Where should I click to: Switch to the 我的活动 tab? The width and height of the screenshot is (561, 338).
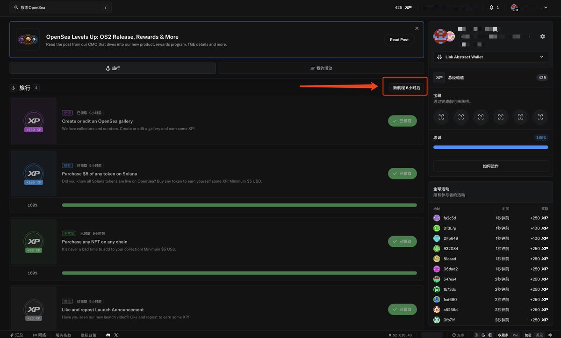coord(321,68)
